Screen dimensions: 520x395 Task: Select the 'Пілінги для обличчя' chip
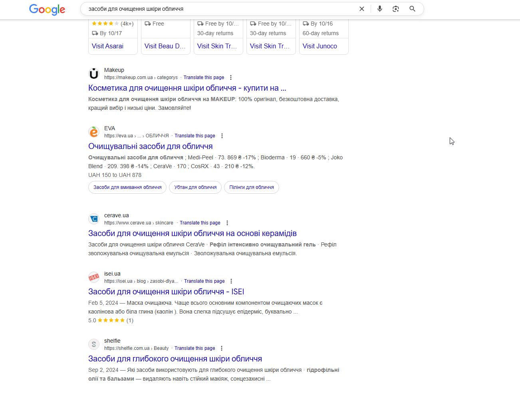coord(252,187)
